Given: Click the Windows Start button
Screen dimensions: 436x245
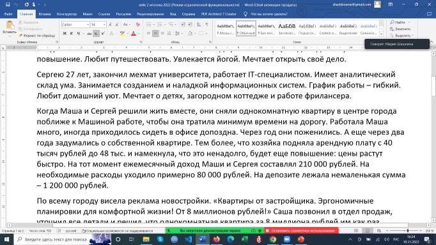Looking at the screenshot, I should (6, 239).
